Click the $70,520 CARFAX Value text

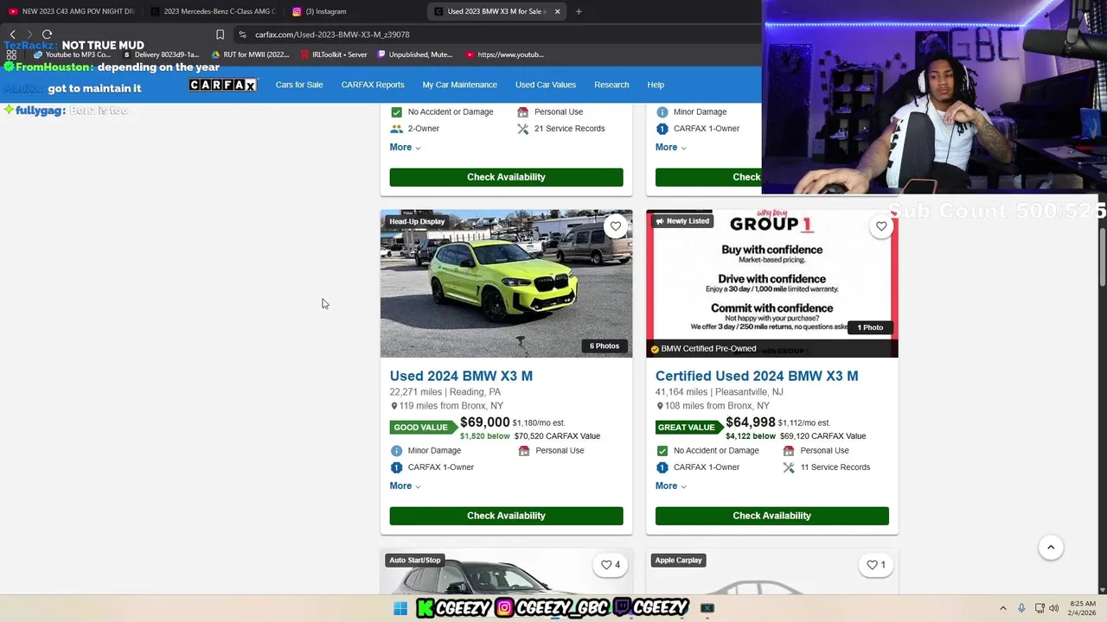click(x=557, y=436)
